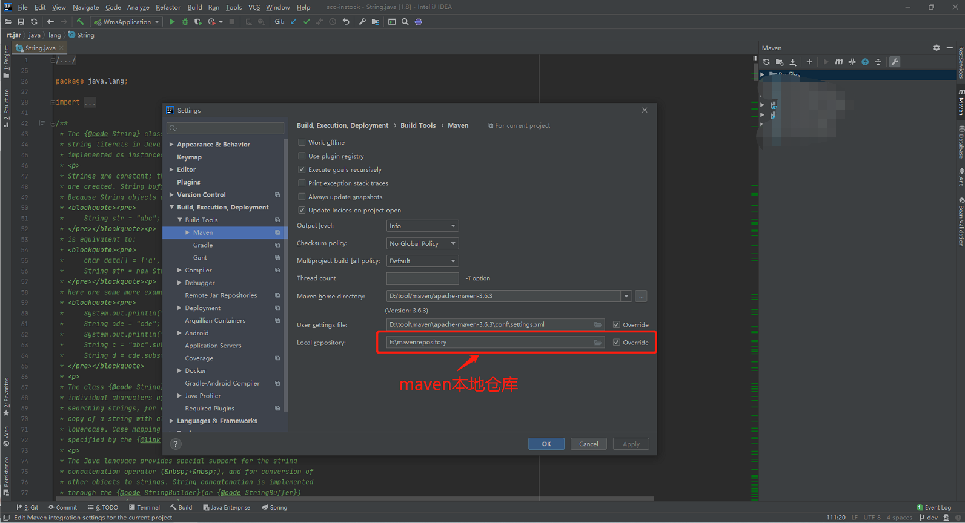Click the Git Rollback undo icon

coord(346,22)
